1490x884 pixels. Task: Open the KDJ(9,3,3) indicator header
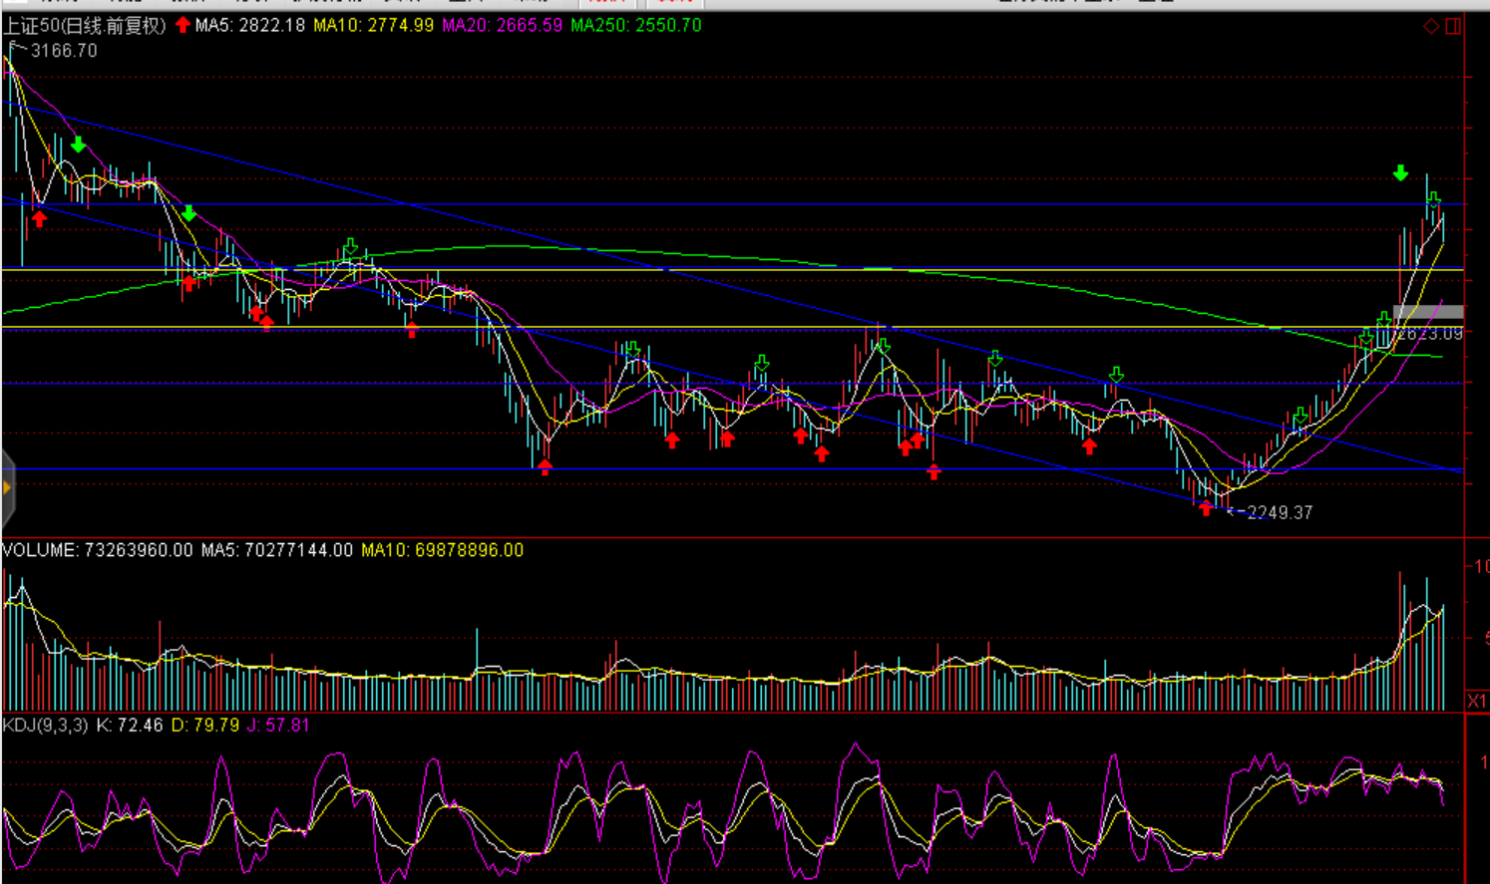pos(46,726)
